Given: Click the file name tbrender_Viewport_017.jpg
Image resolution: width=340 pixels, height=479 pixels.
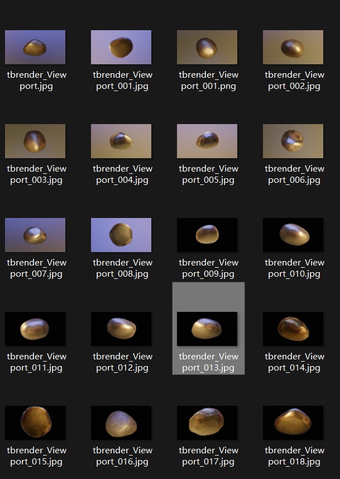Looking at the screenshot, I should tap(208, 456).
